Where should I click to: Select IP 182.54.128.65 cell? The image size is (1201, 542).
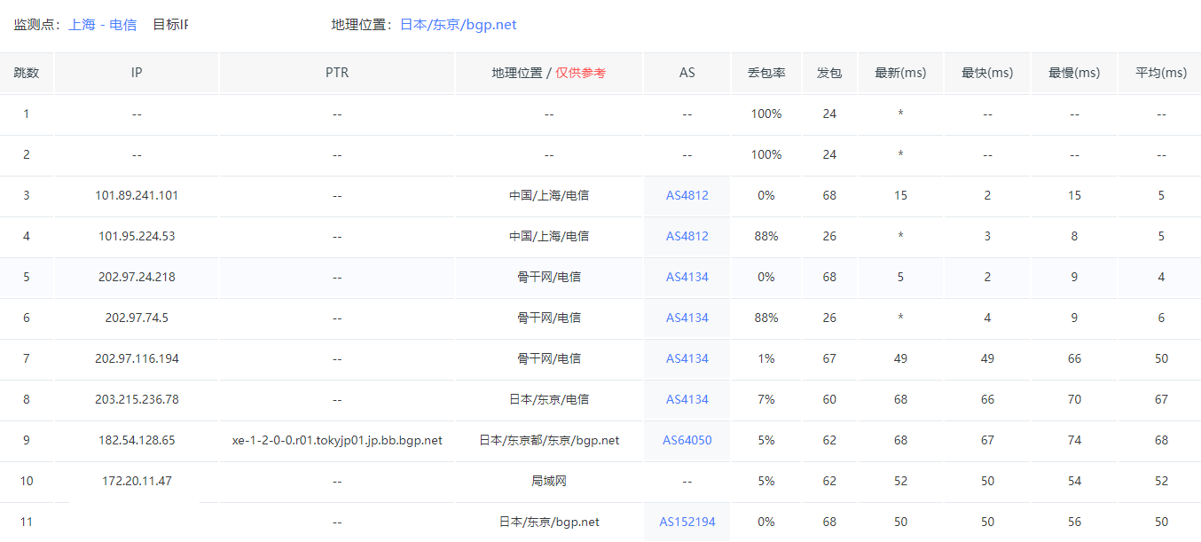137,440
